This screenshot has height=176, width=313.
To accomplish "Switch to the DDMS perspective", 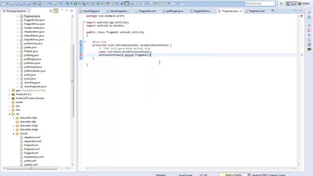I will [x=304, y=3].
